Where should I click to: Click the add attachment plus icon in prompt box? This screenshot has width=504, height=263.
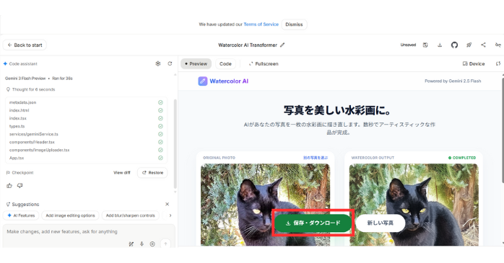pos(152,244)
